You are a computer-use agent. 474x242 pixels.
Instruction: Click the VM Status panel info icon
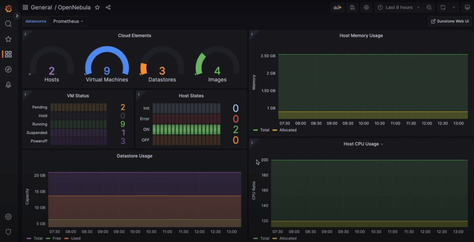click(25, 94)
